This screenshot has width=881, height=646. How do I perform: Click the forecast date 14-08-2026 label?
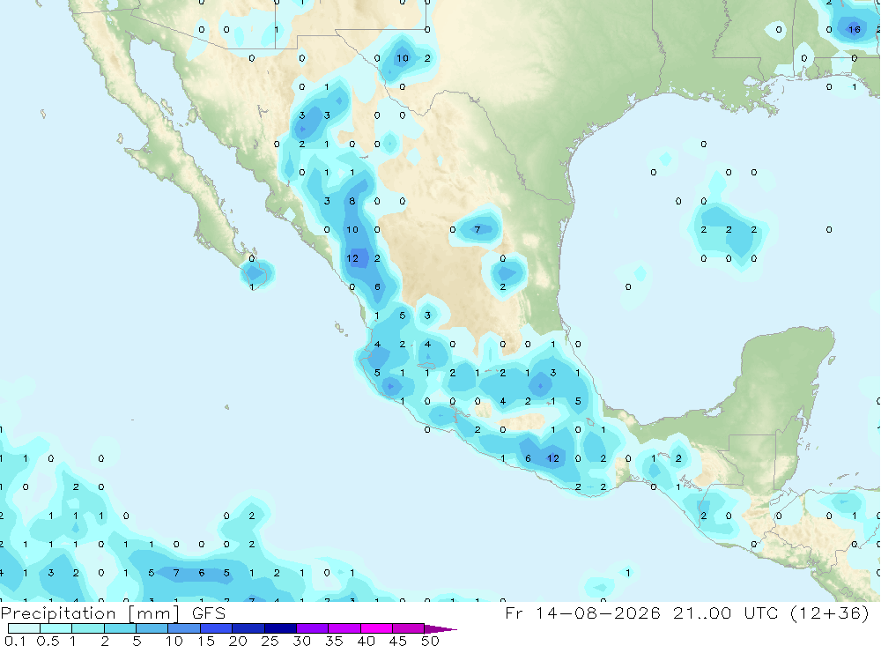point(598,613)
